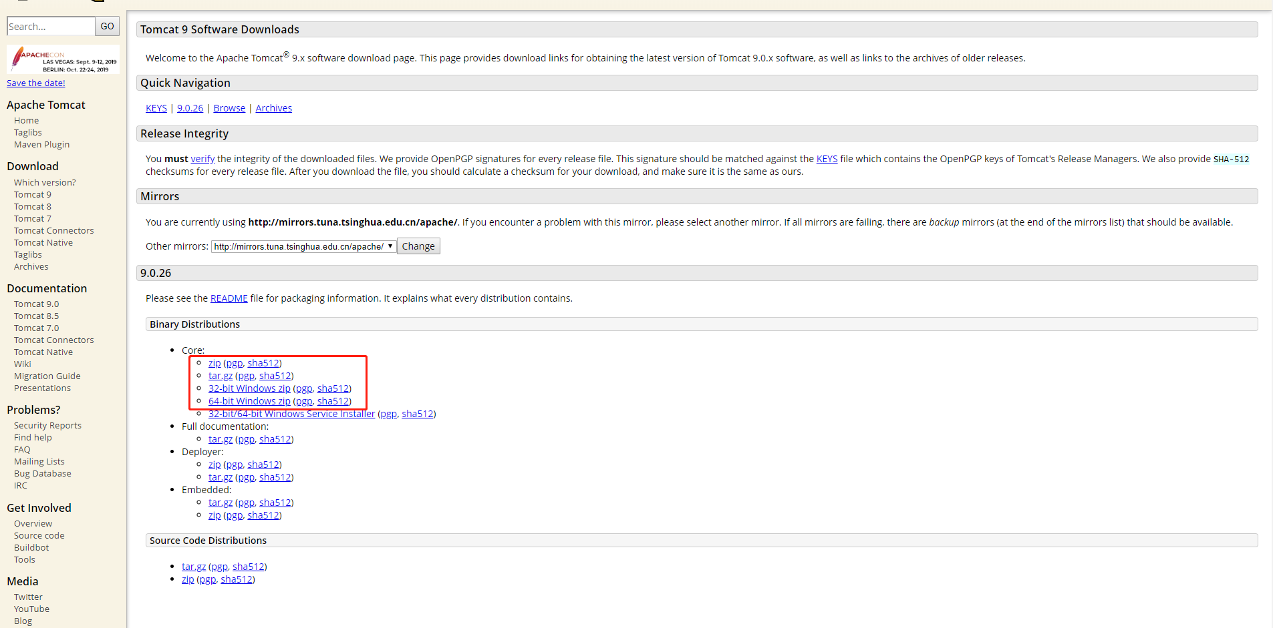Open the Archives quick navigation link

click(x=274, y=108)
